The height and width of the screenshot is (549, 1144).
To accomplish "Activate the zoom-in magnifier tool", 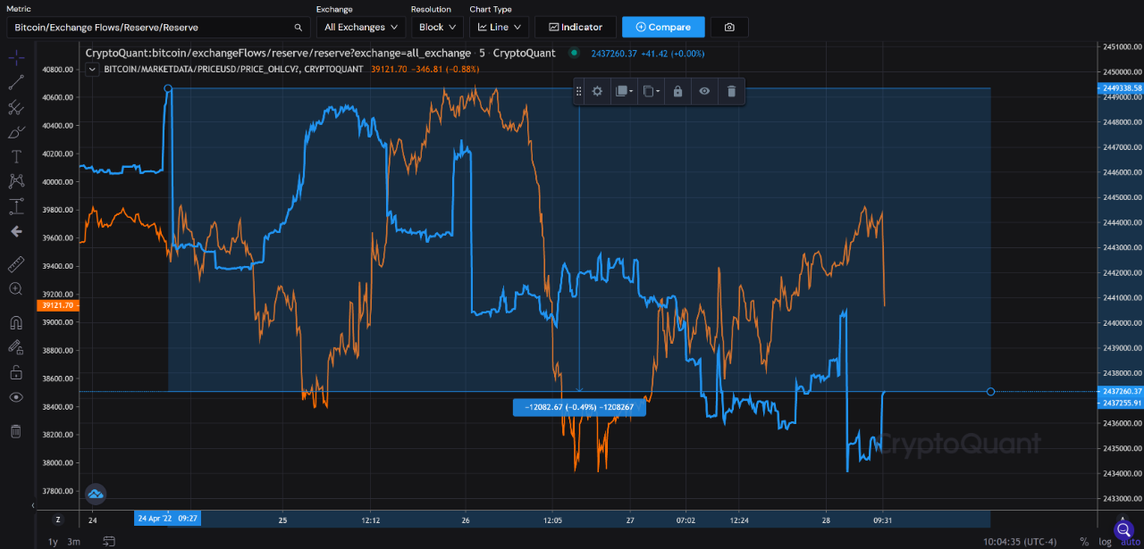I will [x=16, y=288].
